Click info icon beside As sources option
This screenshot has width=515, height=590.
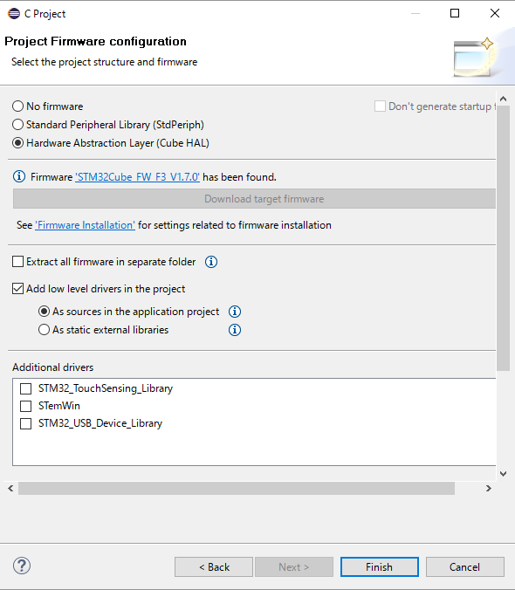click(235, 312)
